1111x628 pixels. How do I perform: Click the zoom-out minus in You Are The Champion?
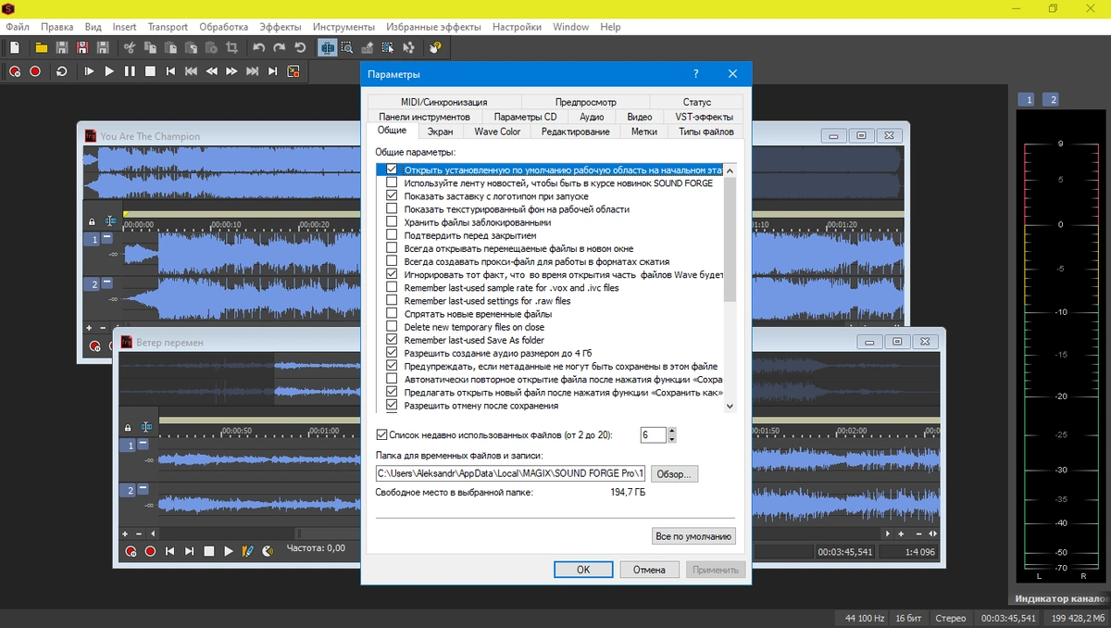[102, 328]
